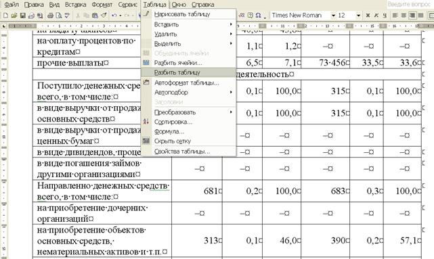The width and height of the screenshot is (434, 259).
Task: Click the text 'в виде погашения займов'
Action: coord(89,164)
